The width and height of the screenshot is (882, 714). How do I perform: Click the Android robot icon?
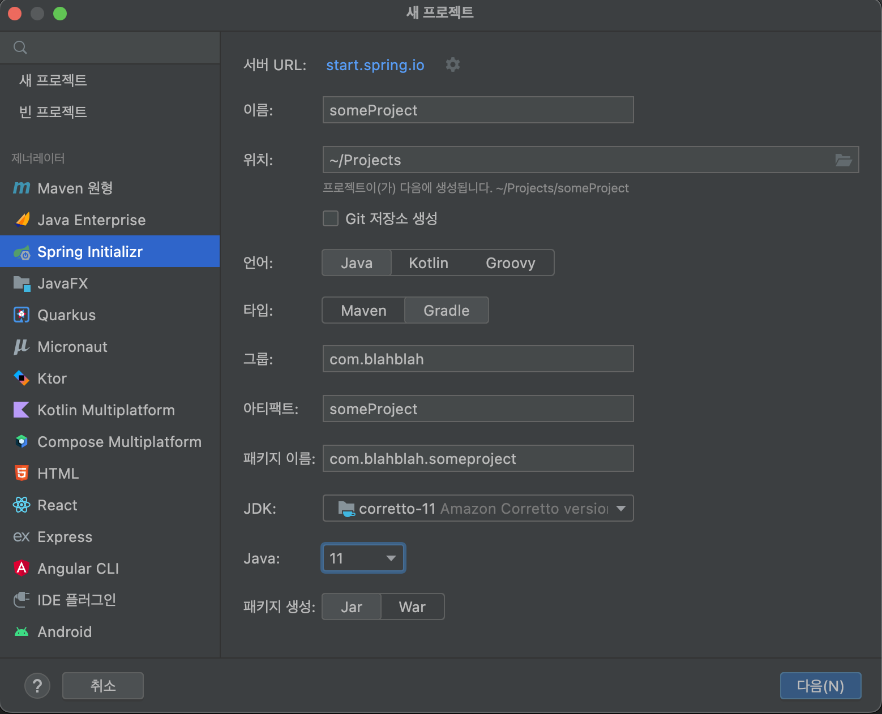point(22,632)
